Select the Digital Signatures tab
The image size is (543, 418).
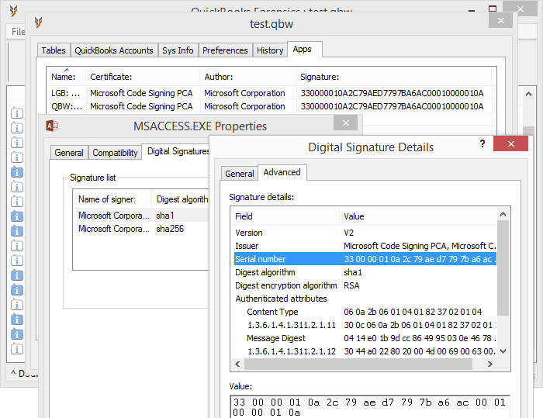click(x=176, y=151)
